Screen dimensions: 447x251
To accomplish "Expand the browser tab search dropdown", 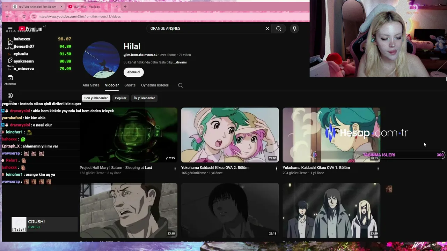I will pyautogui.click(x=6, y=7).
